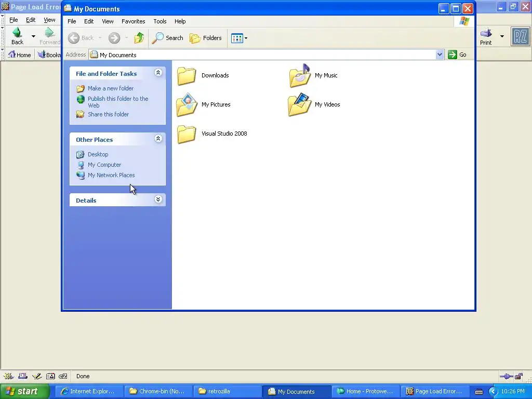Click the security lock icon in status bar
This screenshot has width=532, height=399.
click(519, 376)
